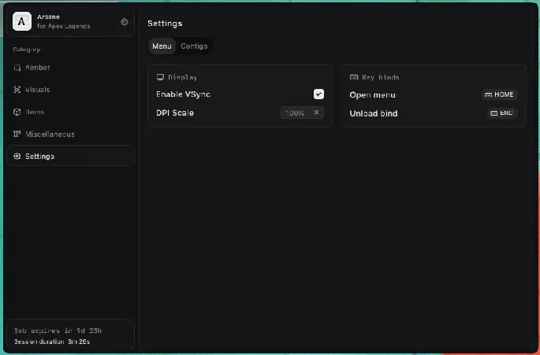Click the DPI Scale 100% value field

point(295,113)
